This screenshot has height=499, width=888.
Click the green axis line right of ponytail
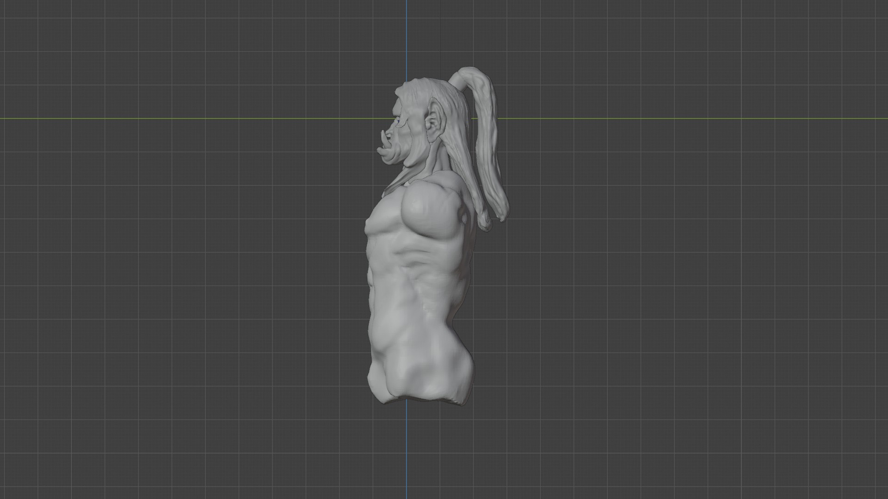pyautogui.click(x=694, y=118)
